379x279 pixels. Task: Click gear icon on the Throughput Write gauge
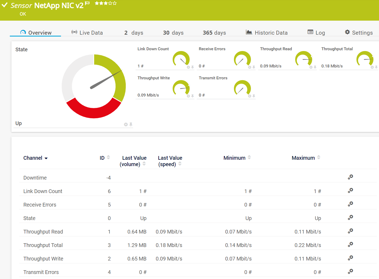188,96
